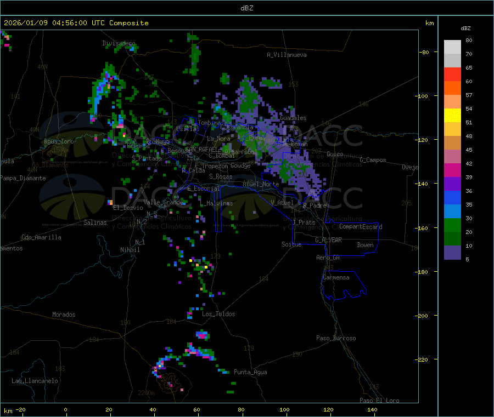
Task: Click the '0' tick on bottom km axis
Action: pyautogui.click(x=65, y=409)
